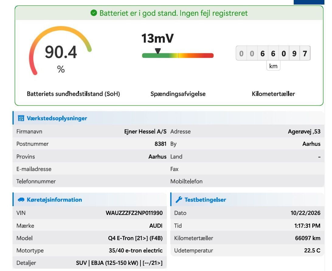
Task: Click the odometer digit display
Action: [273, 53]
